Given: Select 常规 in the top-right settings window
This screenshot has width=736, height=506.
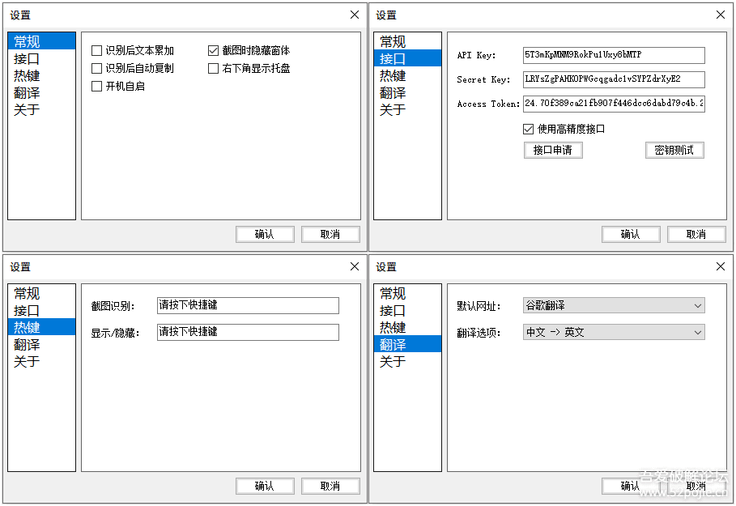Looking at the screenshot, I should coord(407,41).
